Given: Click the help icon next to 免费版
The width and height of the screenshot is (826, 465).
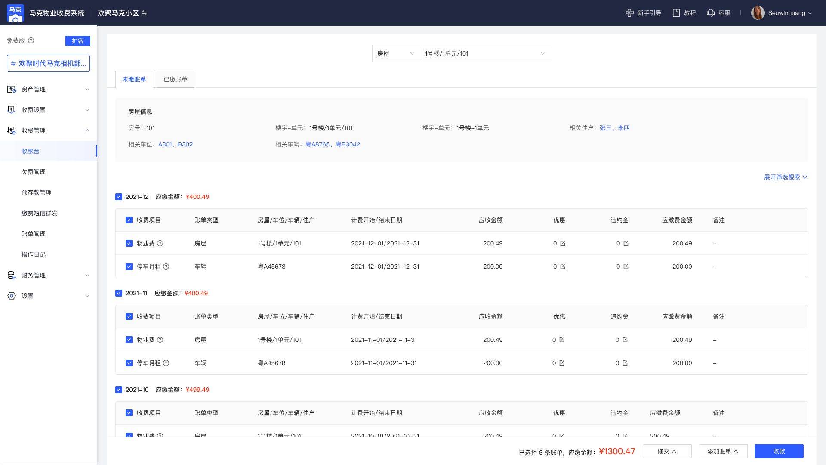Looking at the screenshot, I should pyautogui.click(x=31, y=40).
